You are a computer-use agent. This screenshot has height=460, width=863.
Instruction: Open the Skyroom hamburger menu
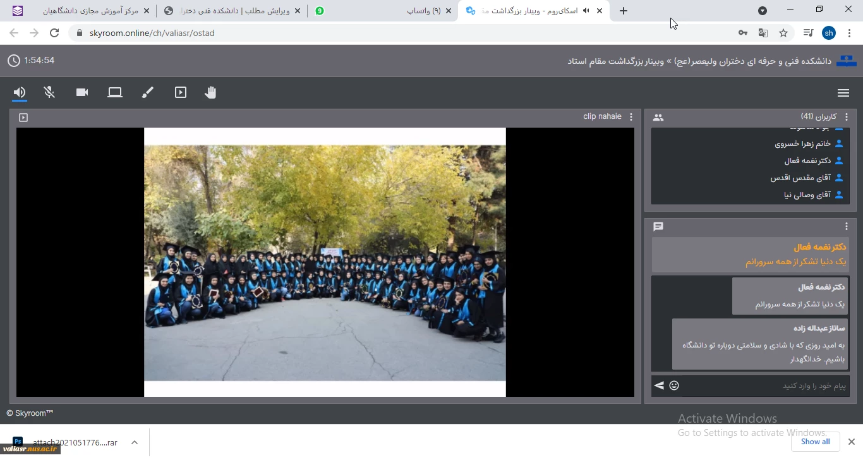click(x=843, y=93)
